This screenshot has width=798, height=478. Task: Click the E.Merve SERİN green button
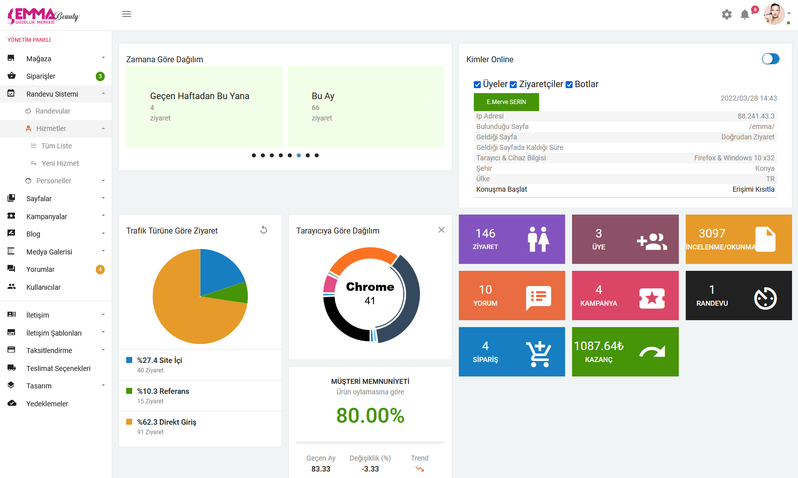coord(506,102)
